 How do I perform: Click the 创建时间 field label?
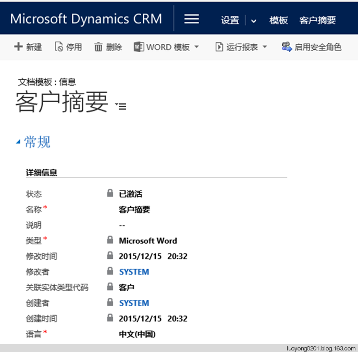coord(41,319)
